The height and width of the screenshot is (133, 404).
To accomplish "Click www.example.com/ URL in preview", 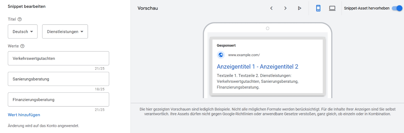I will (x=244, y=55).
